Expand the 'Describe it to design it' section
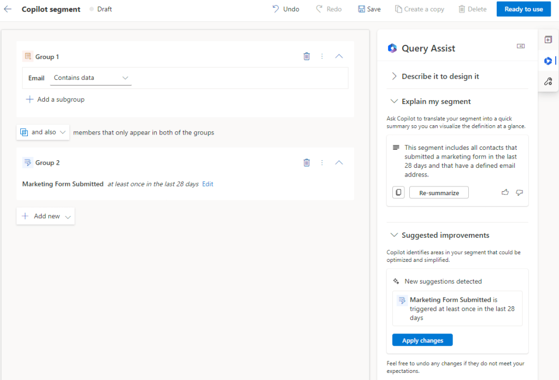 [x=393, y=76]
